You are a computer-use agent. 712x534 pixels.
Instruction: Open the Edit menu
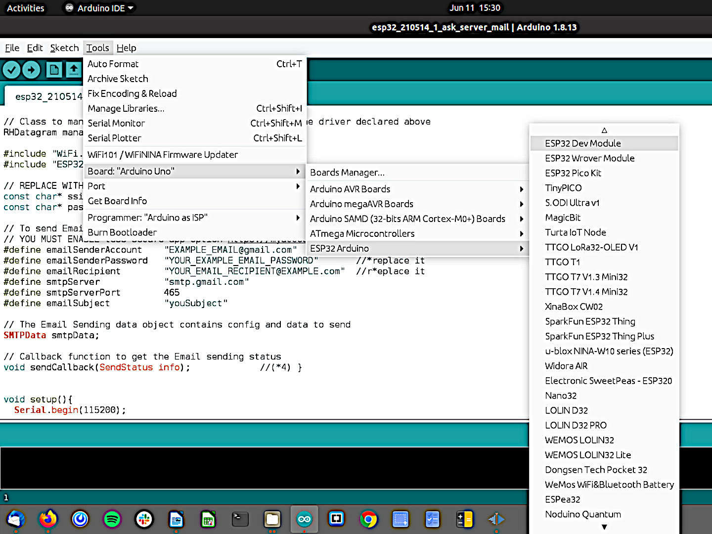pos(35,48)
